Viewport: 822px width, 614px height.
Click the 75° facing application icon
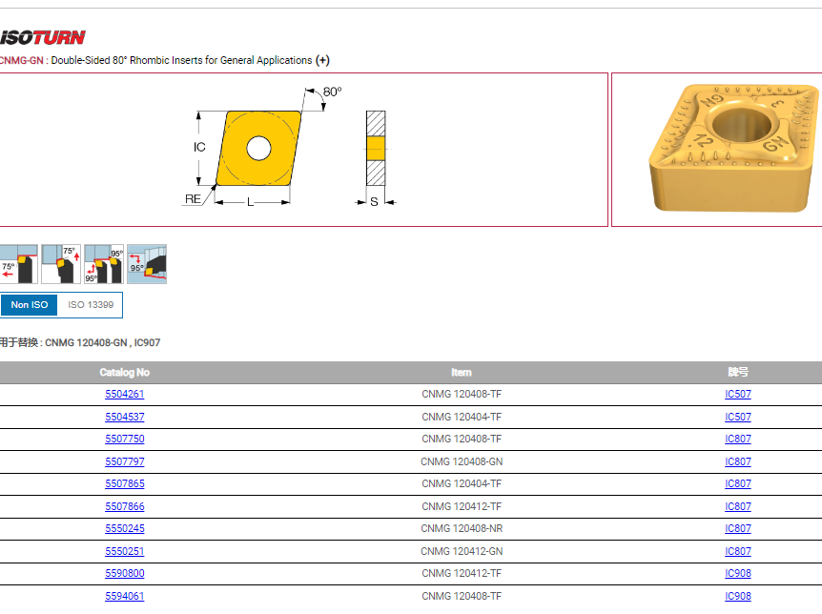[x=61, y=263]
